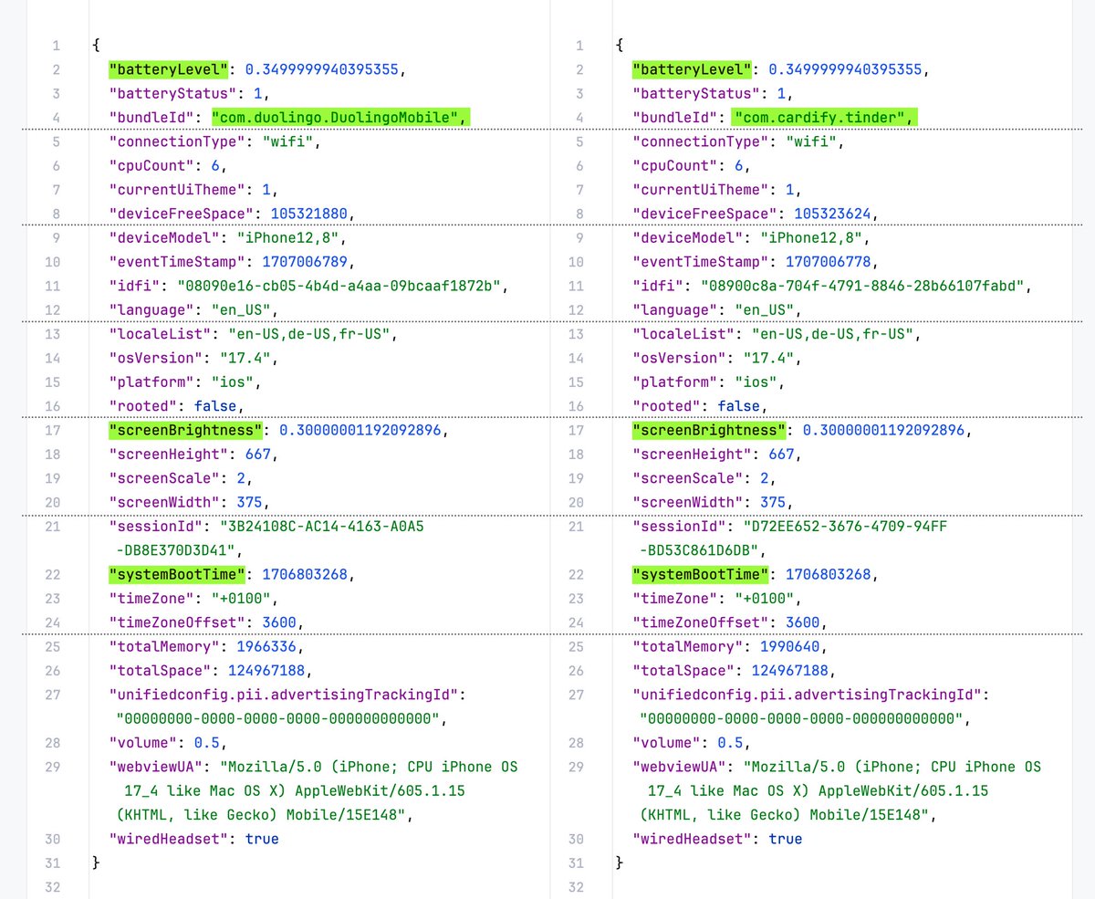Viewport: 1095px width, 899px height.
Task: Click "screenWidth" key in right pane
Action: click(x=688, y=502)
